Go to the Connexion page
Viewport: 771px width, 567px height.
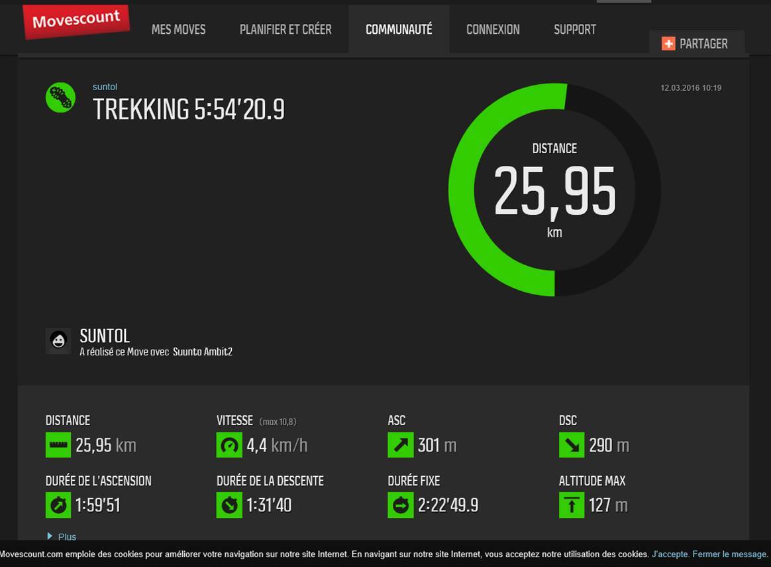click(x=493, y=29)
